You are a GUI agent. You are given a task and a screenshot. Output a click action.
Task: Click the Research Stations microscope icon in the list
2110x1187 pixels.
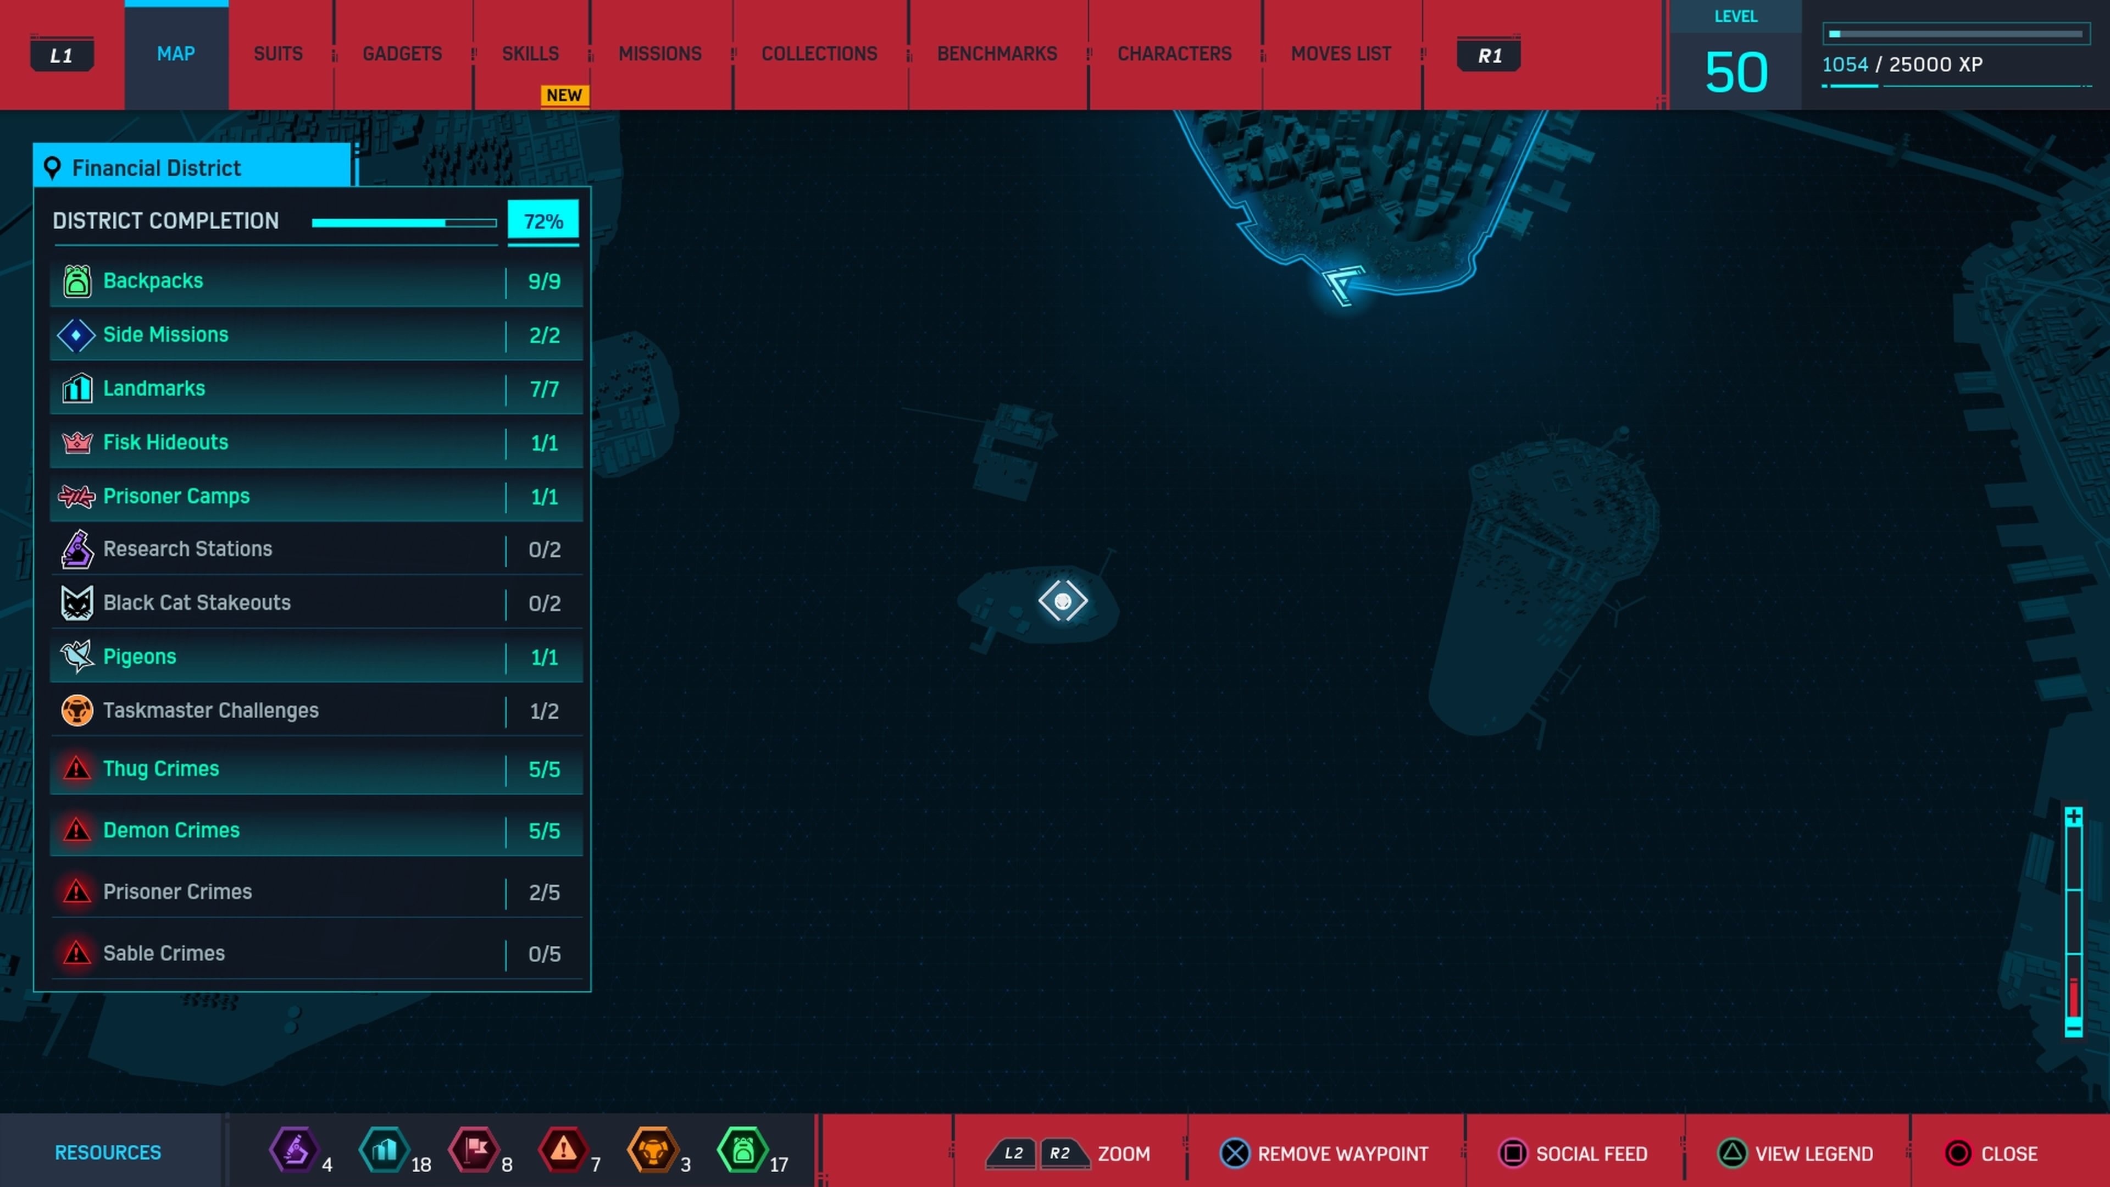[x=77, y=549]
